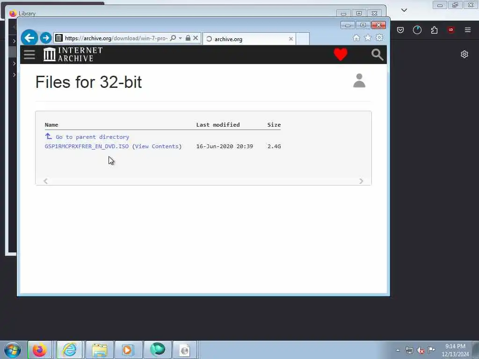
Task: Click the URL field in the IE address bar
Action: (116, 38)
